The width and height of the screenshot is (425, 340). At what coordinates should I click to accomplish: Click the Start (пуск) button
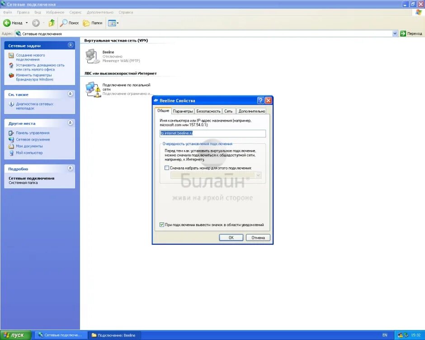coord(15,335)
